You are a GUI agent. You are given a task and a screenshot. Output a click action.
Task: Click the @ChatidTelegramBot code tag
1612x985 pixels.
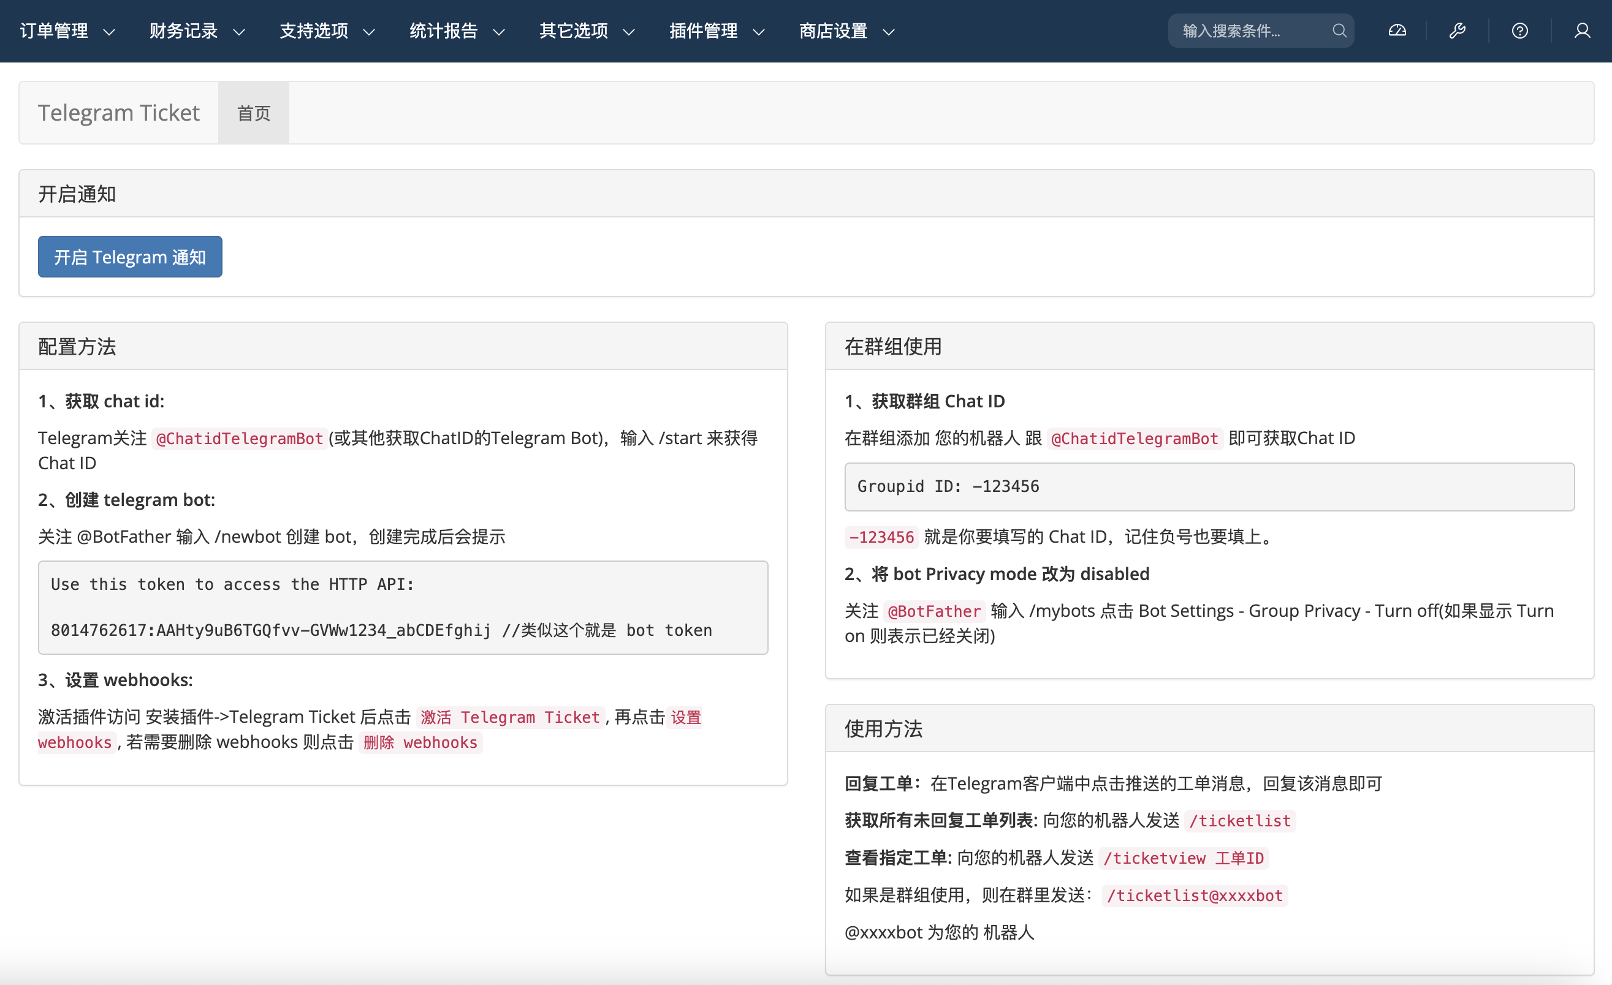pos(240,438)
